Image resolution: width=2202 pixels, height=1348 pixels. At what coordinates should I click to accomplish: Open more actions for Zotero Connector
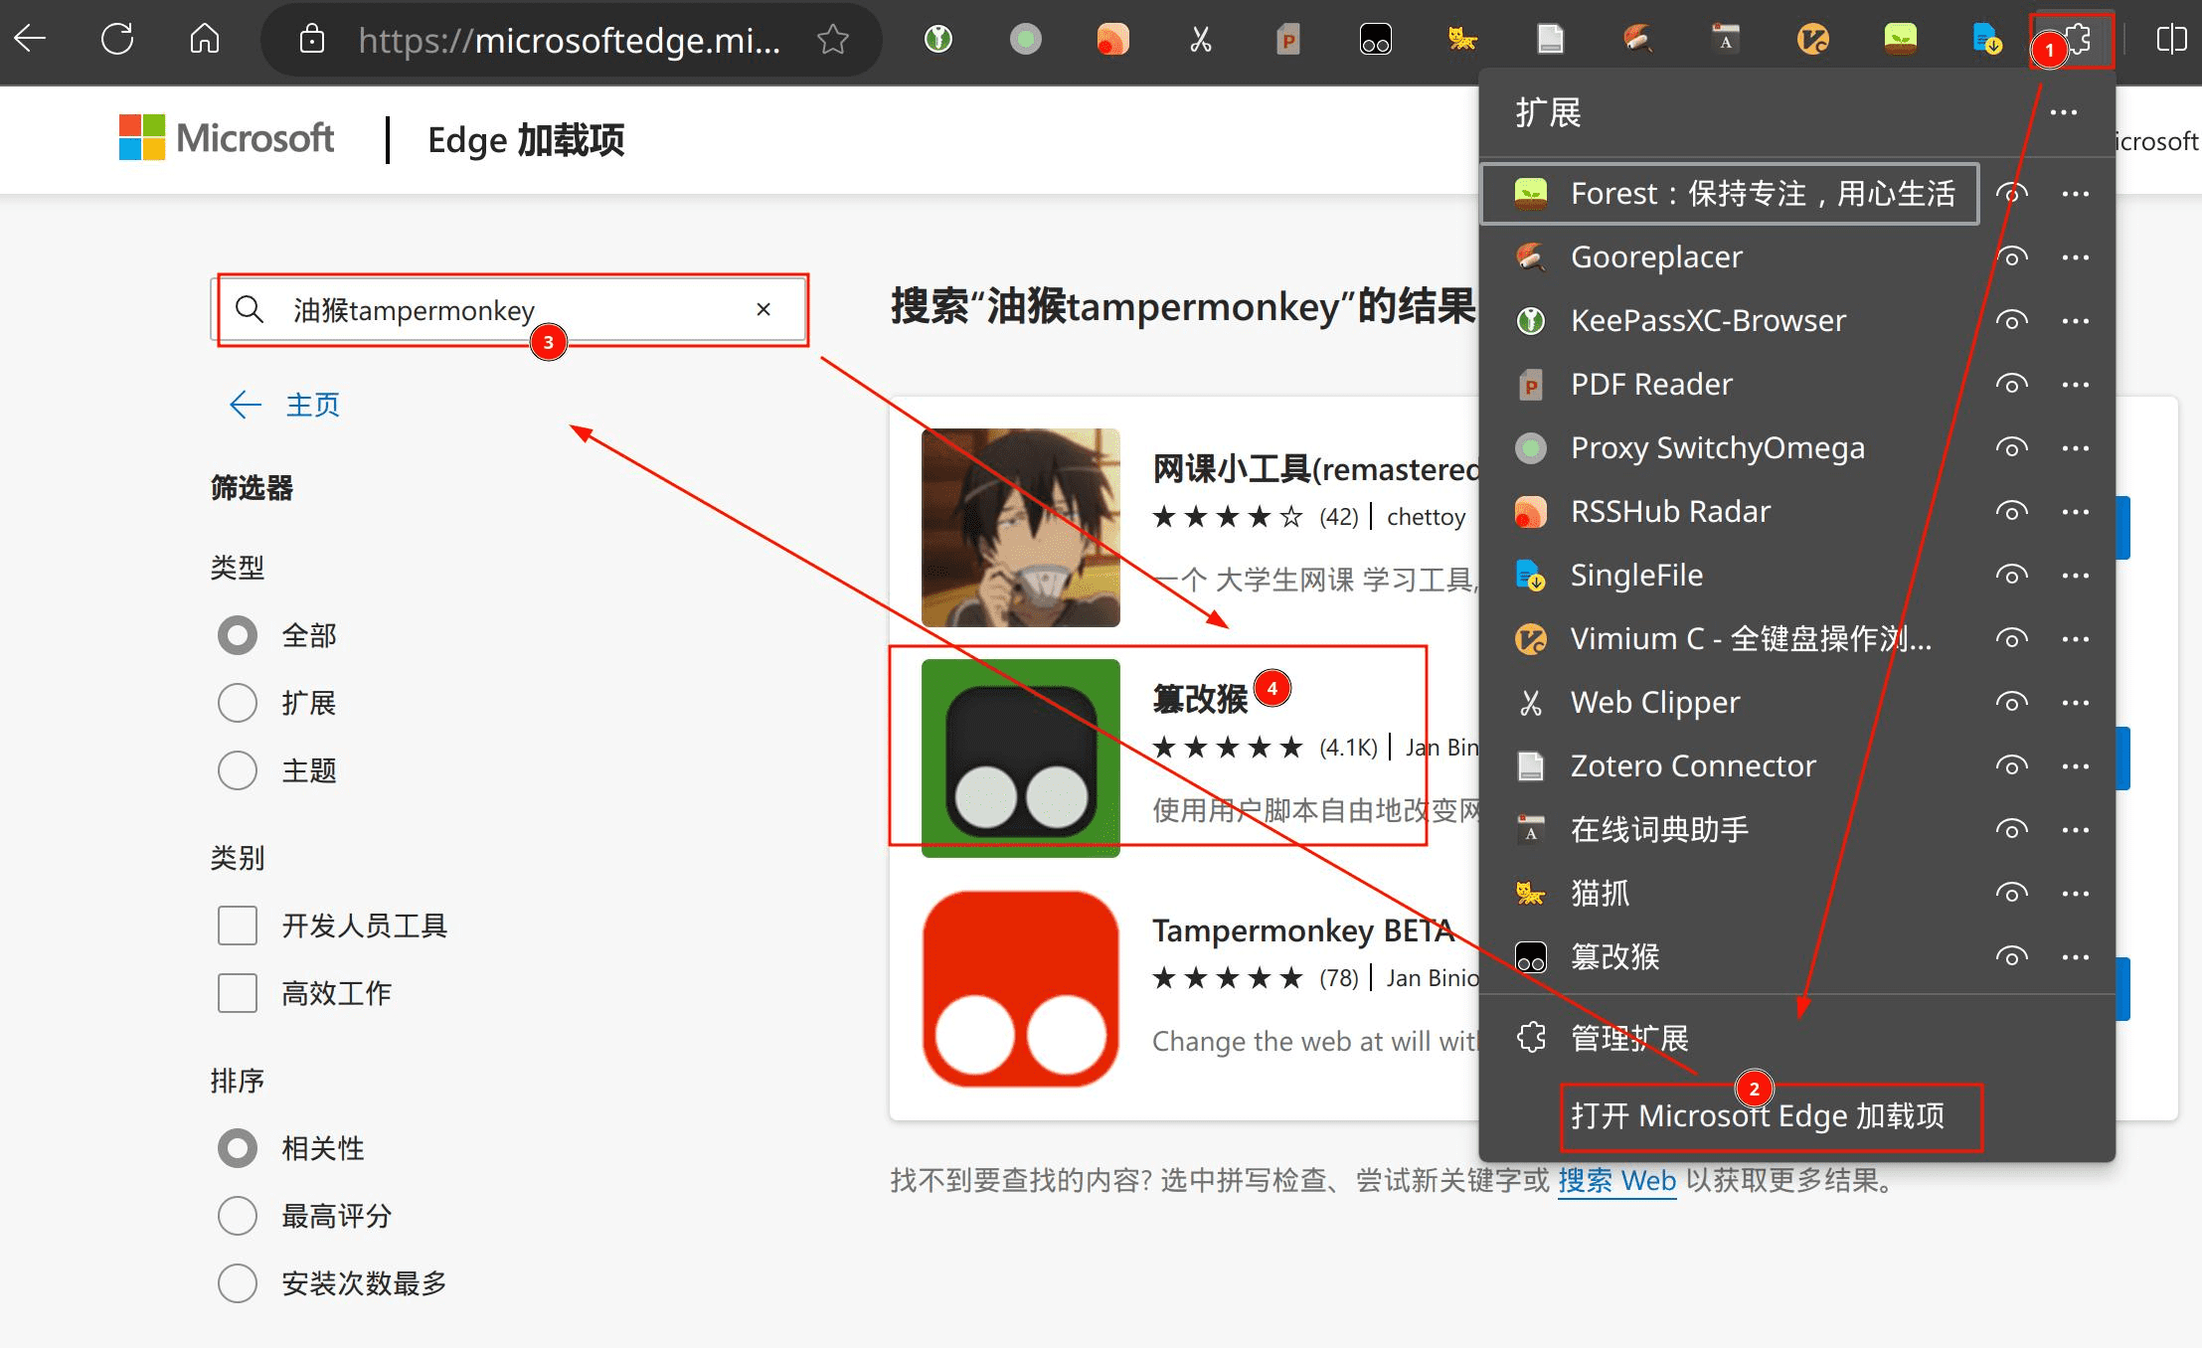point(2076,765)
